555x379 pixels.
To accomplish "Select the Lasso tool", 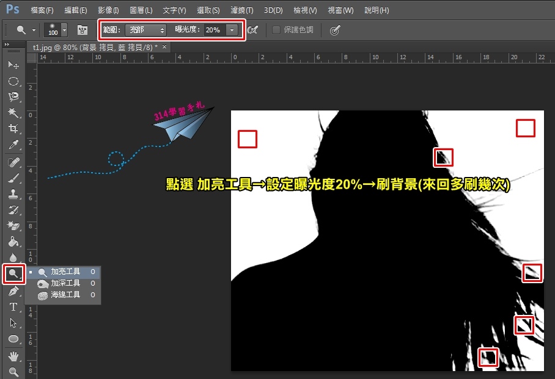I will (13, 97).
